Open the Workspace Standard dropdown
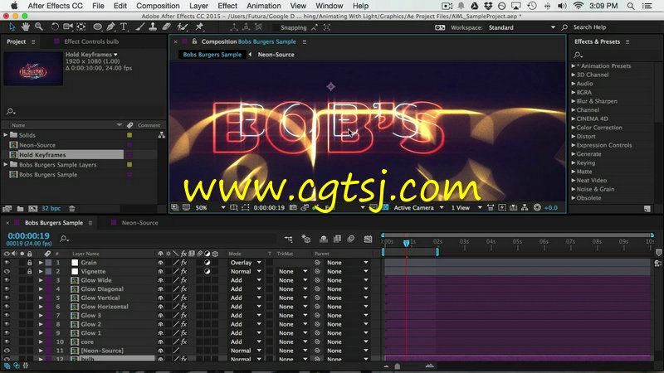The width and height of the screenshot is (664, 373). [522, 27]
